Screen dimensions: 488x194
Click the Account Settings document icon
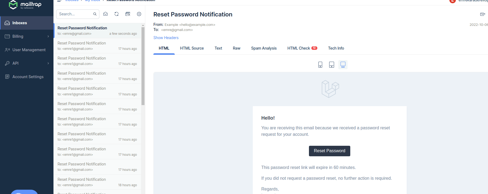[7, 77]
